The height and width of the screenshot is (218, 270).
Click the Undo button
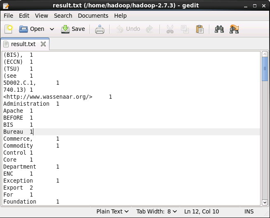tap(128, 29)
